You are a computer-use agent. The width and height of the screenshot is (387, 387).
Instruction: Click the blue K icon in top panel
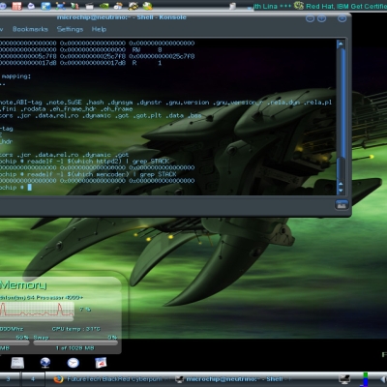pos(45,6)
